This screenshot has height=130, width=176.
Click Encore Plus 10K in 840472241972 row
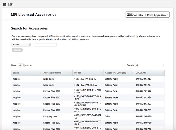52,91
